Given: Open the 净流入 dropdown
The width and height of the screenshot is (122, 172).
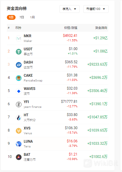Looking at the screenshot, I should click(69, 9).
